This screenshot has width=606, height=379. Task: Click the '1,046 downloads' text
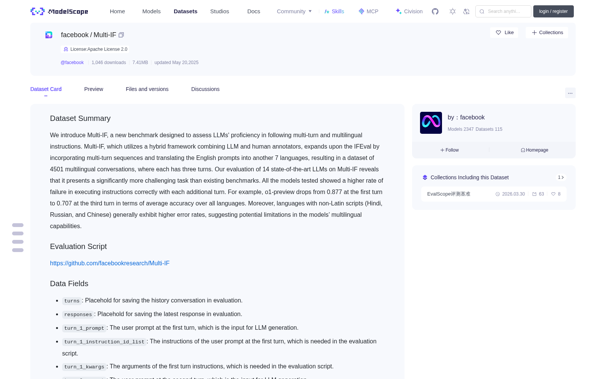pyautogui.click(x=109, y=63)
